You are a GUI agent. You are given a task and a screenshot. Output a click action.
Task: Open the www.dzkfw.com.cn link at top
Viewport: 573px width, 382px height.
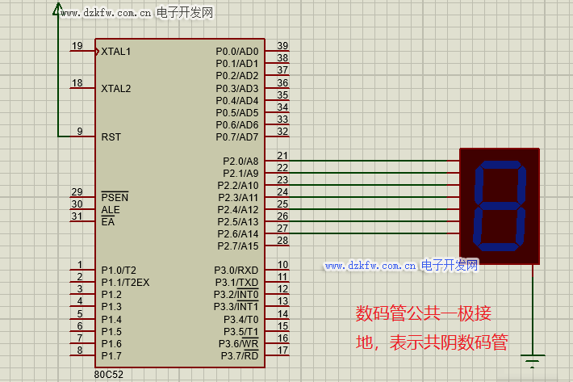[106, 14]
